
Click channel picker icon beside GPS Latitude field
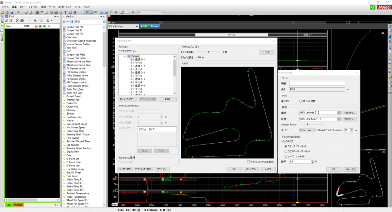339,113
